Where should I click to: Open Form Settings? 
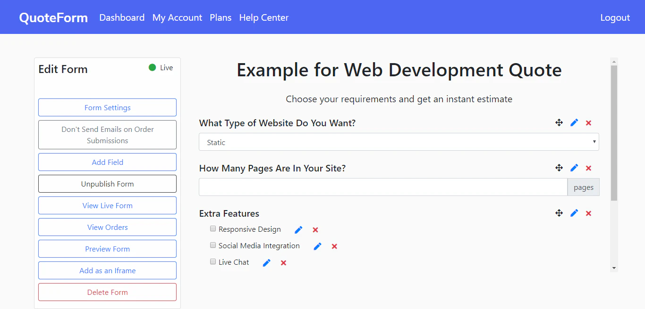point(107,107)
